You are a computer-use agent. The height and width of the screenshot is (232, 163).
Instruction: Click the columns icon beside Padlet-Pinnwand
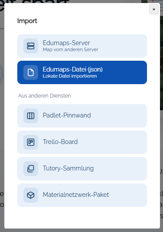[31, 116]
